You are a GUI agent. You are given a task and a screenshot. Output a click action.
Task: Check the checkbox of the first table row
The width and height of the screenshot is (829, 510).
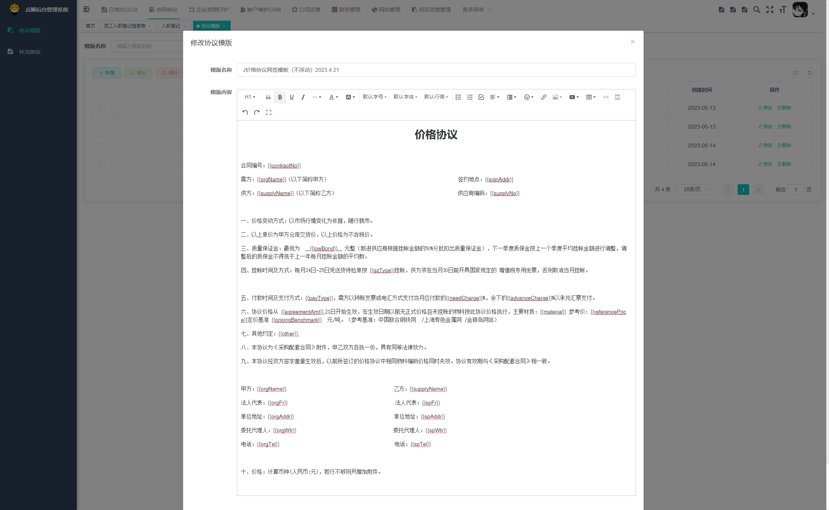pyautogui.click(x=102, y=108)
